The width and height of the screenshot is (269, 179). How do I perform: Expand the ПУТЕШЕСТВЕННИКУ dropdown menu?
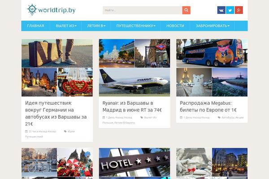coord(136,26)
